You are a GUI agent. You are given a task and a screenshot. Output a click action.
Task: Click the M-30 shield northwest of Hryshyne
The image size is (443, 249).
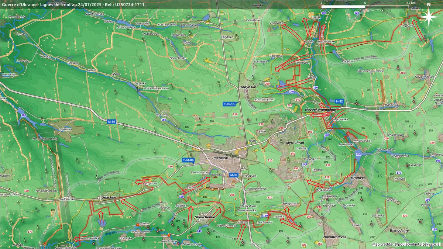pyautogui.click(x=111, y=121)
